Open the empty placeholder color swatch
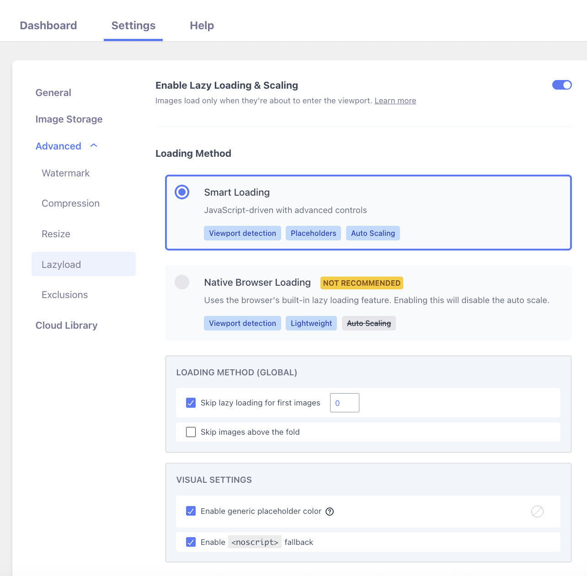This screenshot has width=587, height=576. tap(537, 512)
